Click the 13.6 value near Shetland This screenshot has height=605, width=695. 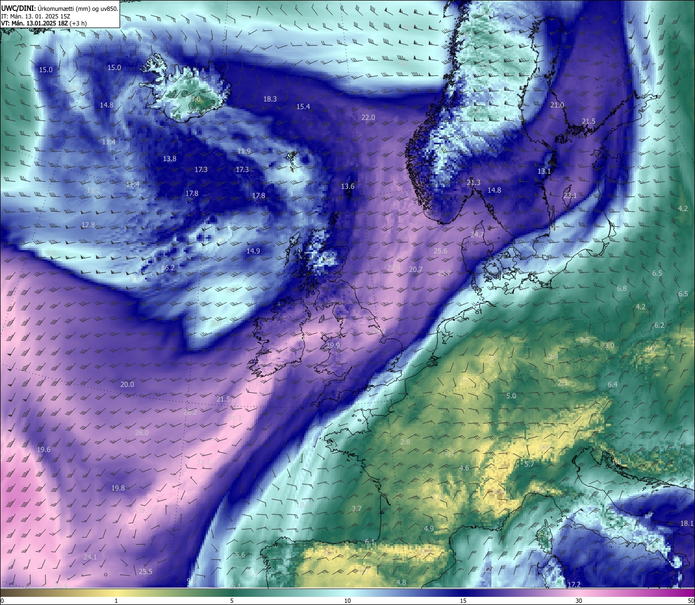pos(347,186)
